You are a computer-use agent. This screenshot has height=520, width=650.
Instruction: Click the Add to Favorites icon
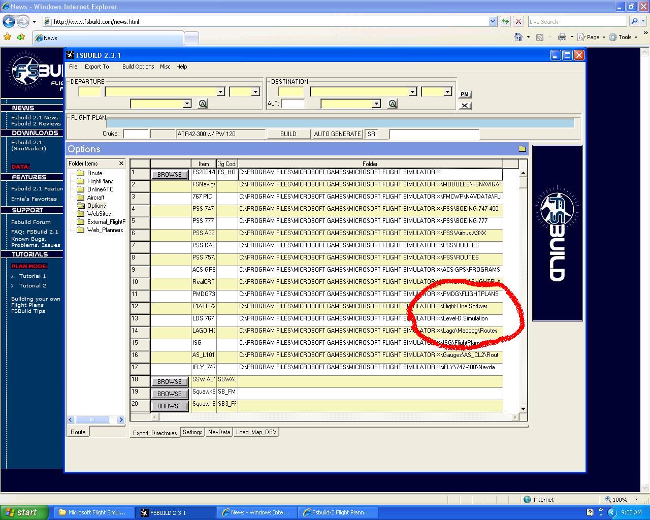pos(21,37)
